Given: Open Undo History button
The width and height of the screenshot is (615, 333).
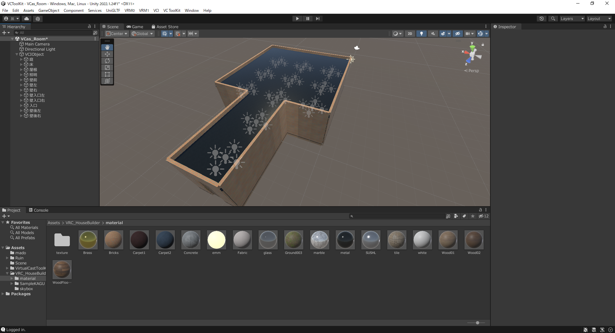Looking at the screenshot, I should (x=542, y=19).
